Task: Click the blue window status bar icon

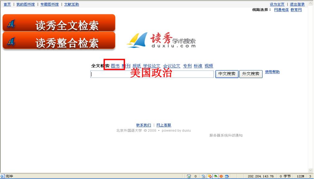Action: [227, 176]
